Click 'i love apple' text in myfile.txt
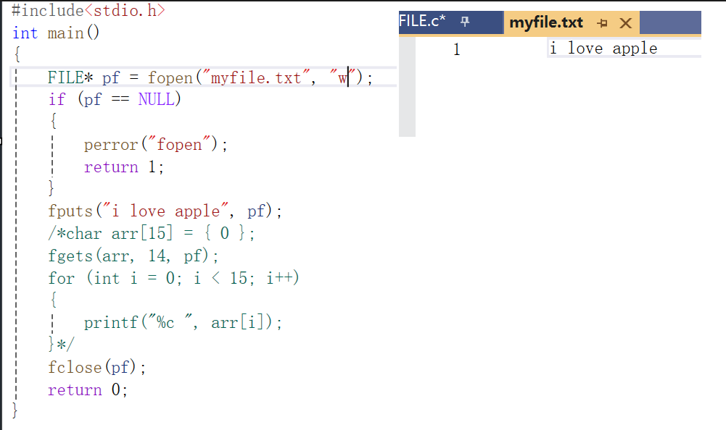 click(603, 49)
